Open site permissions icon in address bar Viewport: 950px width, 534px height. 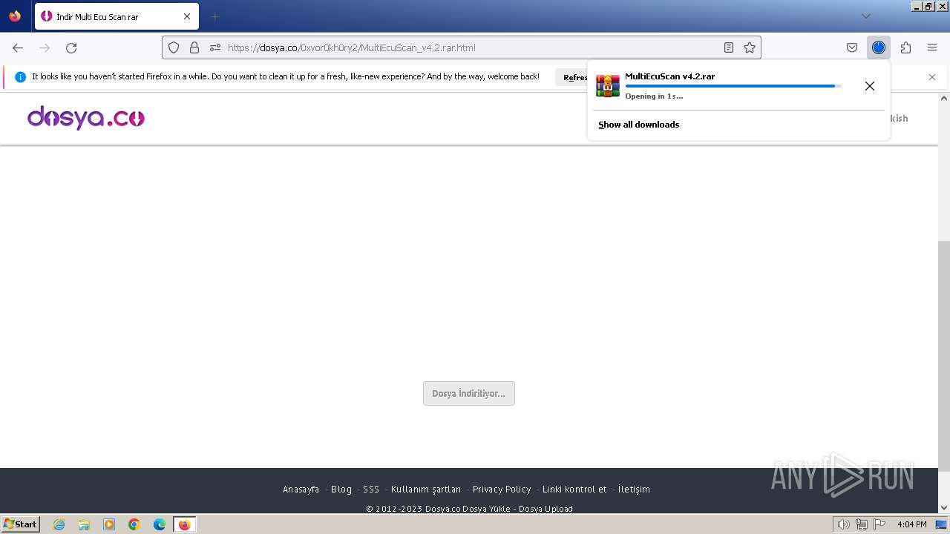point(215,47)
